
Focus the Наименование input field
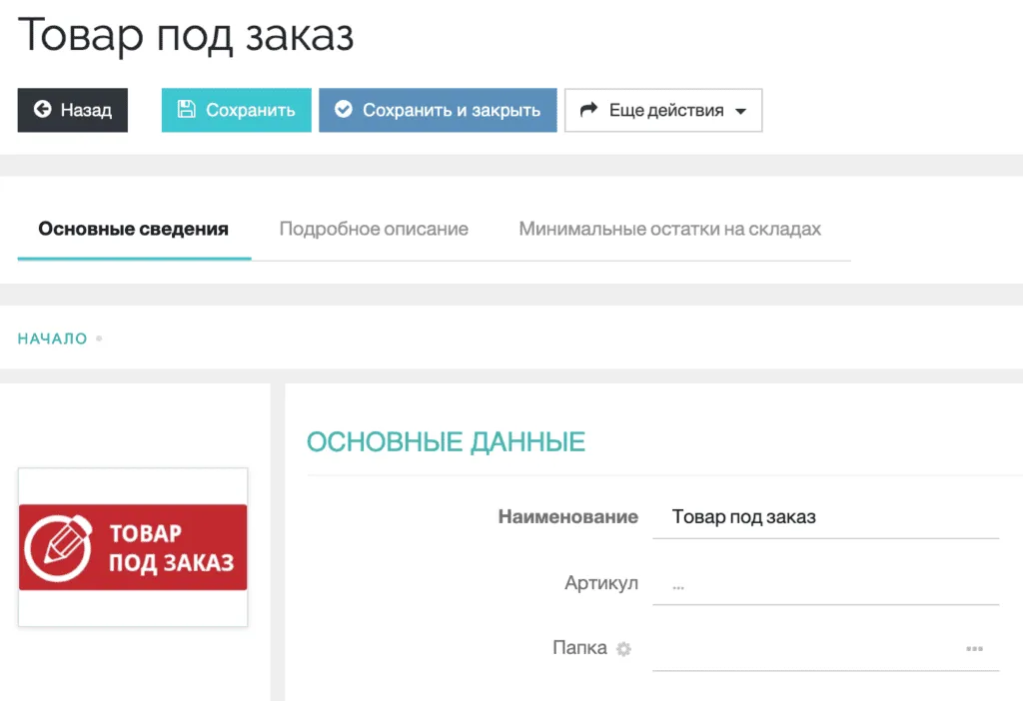click(825, 517)
